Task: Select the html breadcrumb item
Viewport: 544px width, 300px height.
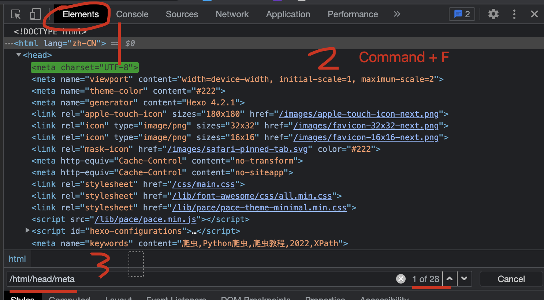Action: [x=17, y=259]
